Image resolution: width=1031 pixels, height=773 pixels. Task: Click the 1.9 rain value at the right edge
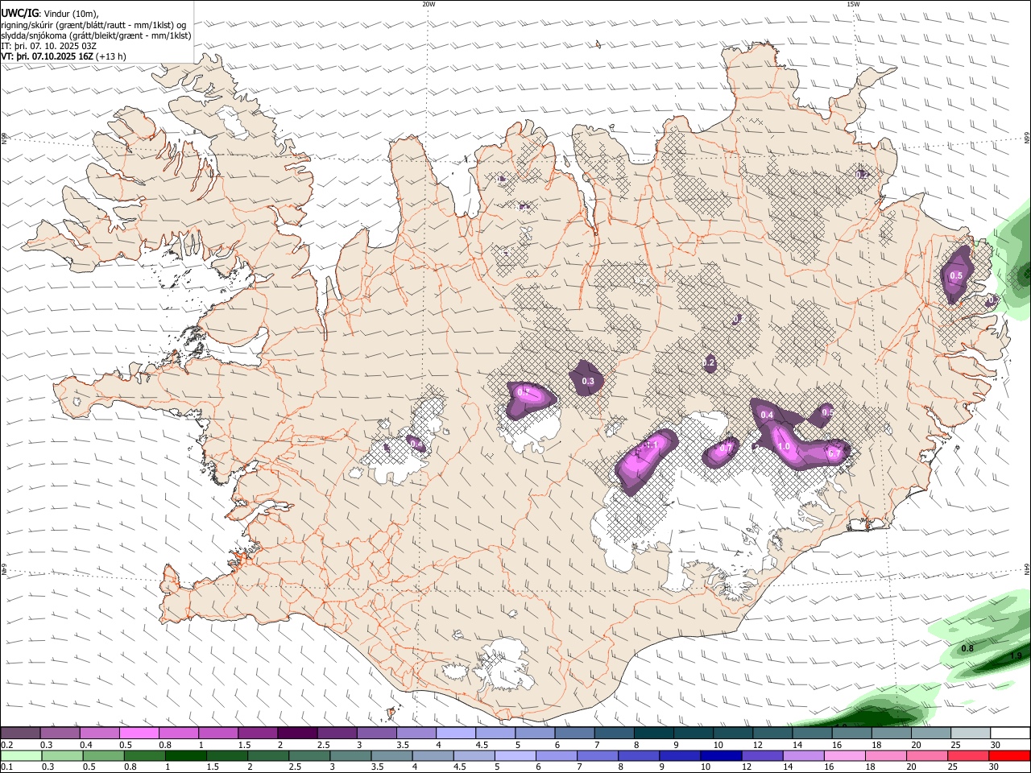tap(1015, 656)
